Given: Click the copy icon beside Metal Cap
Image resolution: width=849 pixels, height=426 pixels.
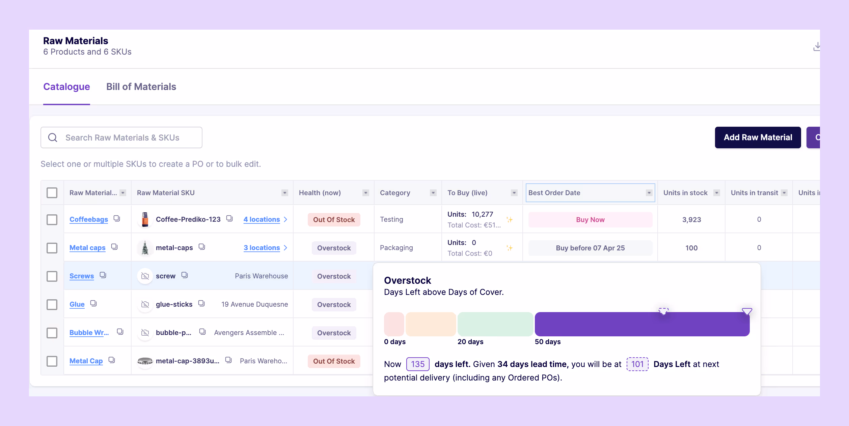Looking at the screenshot, I should tap(112, 360).
